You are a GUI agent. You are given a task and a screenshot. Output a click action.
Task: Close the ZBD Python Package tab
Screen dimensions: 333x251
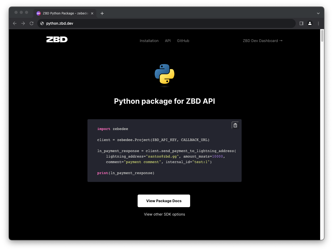(92, 13)
